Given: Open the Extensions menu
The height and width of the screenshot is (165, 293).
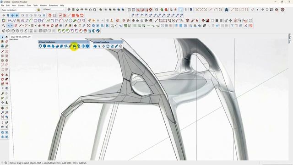Looking at the screenshot, I should (x=53, y=5).
